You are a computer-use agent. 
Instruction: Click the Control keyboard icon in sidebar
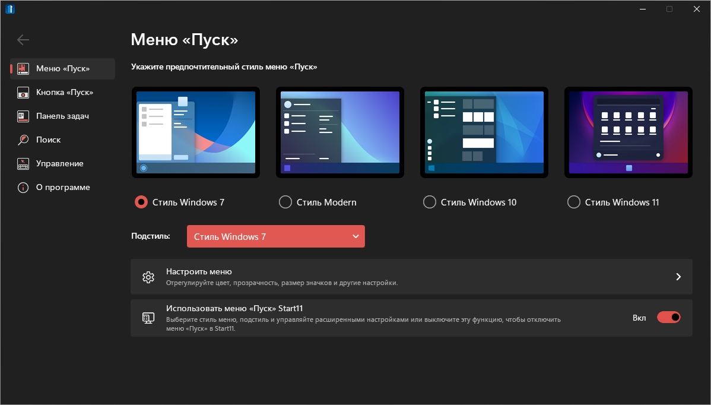coord(23,164)
